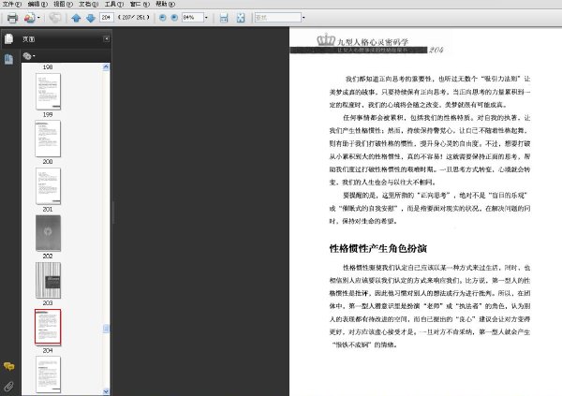Click the page count text (207 / 251)
The height and width of the screenshot is (396, 562).
pos(133,17)
